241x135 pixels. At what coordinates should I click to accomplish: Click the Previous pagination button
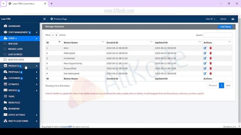coord(213,85)
